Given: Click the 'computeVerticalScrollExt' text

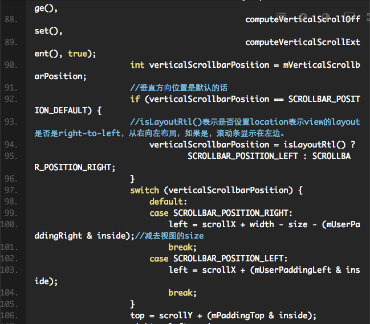Looking at the screenshot, I should (303, 42).
